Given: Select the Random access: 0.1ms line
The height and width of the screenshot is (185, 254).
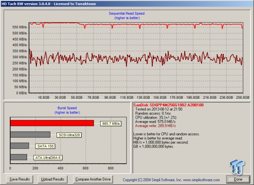Looking at the screenshot, I should pos(153,113).
